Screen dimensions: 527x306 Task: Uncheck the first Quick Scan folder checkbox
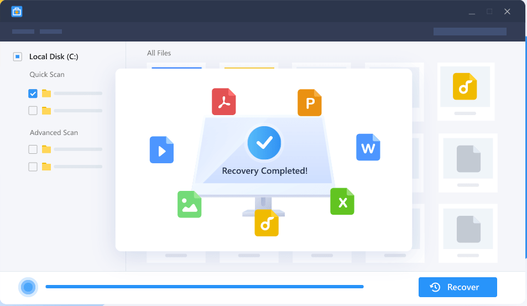[x=33, y=94]
